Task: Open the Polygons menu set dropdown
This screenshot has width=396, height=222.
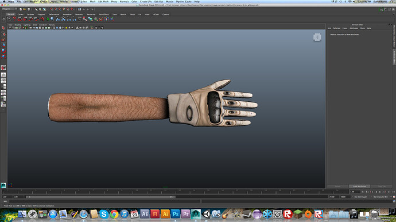Action: (x=9, y=9)
